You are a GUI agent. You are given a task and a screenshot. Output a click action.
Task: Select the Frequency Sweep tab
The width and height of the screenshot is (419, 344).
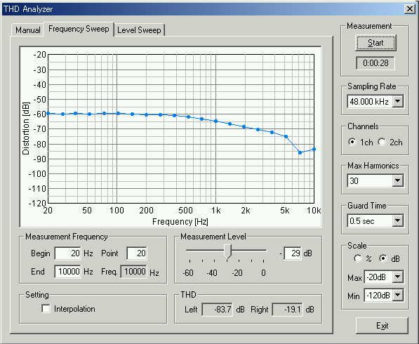click(x=79, y=29)
